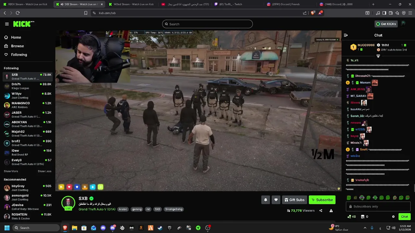Click the first green emote in chat picker
Image resolution: width=415 pixels, height=233 pixels.
349,198
